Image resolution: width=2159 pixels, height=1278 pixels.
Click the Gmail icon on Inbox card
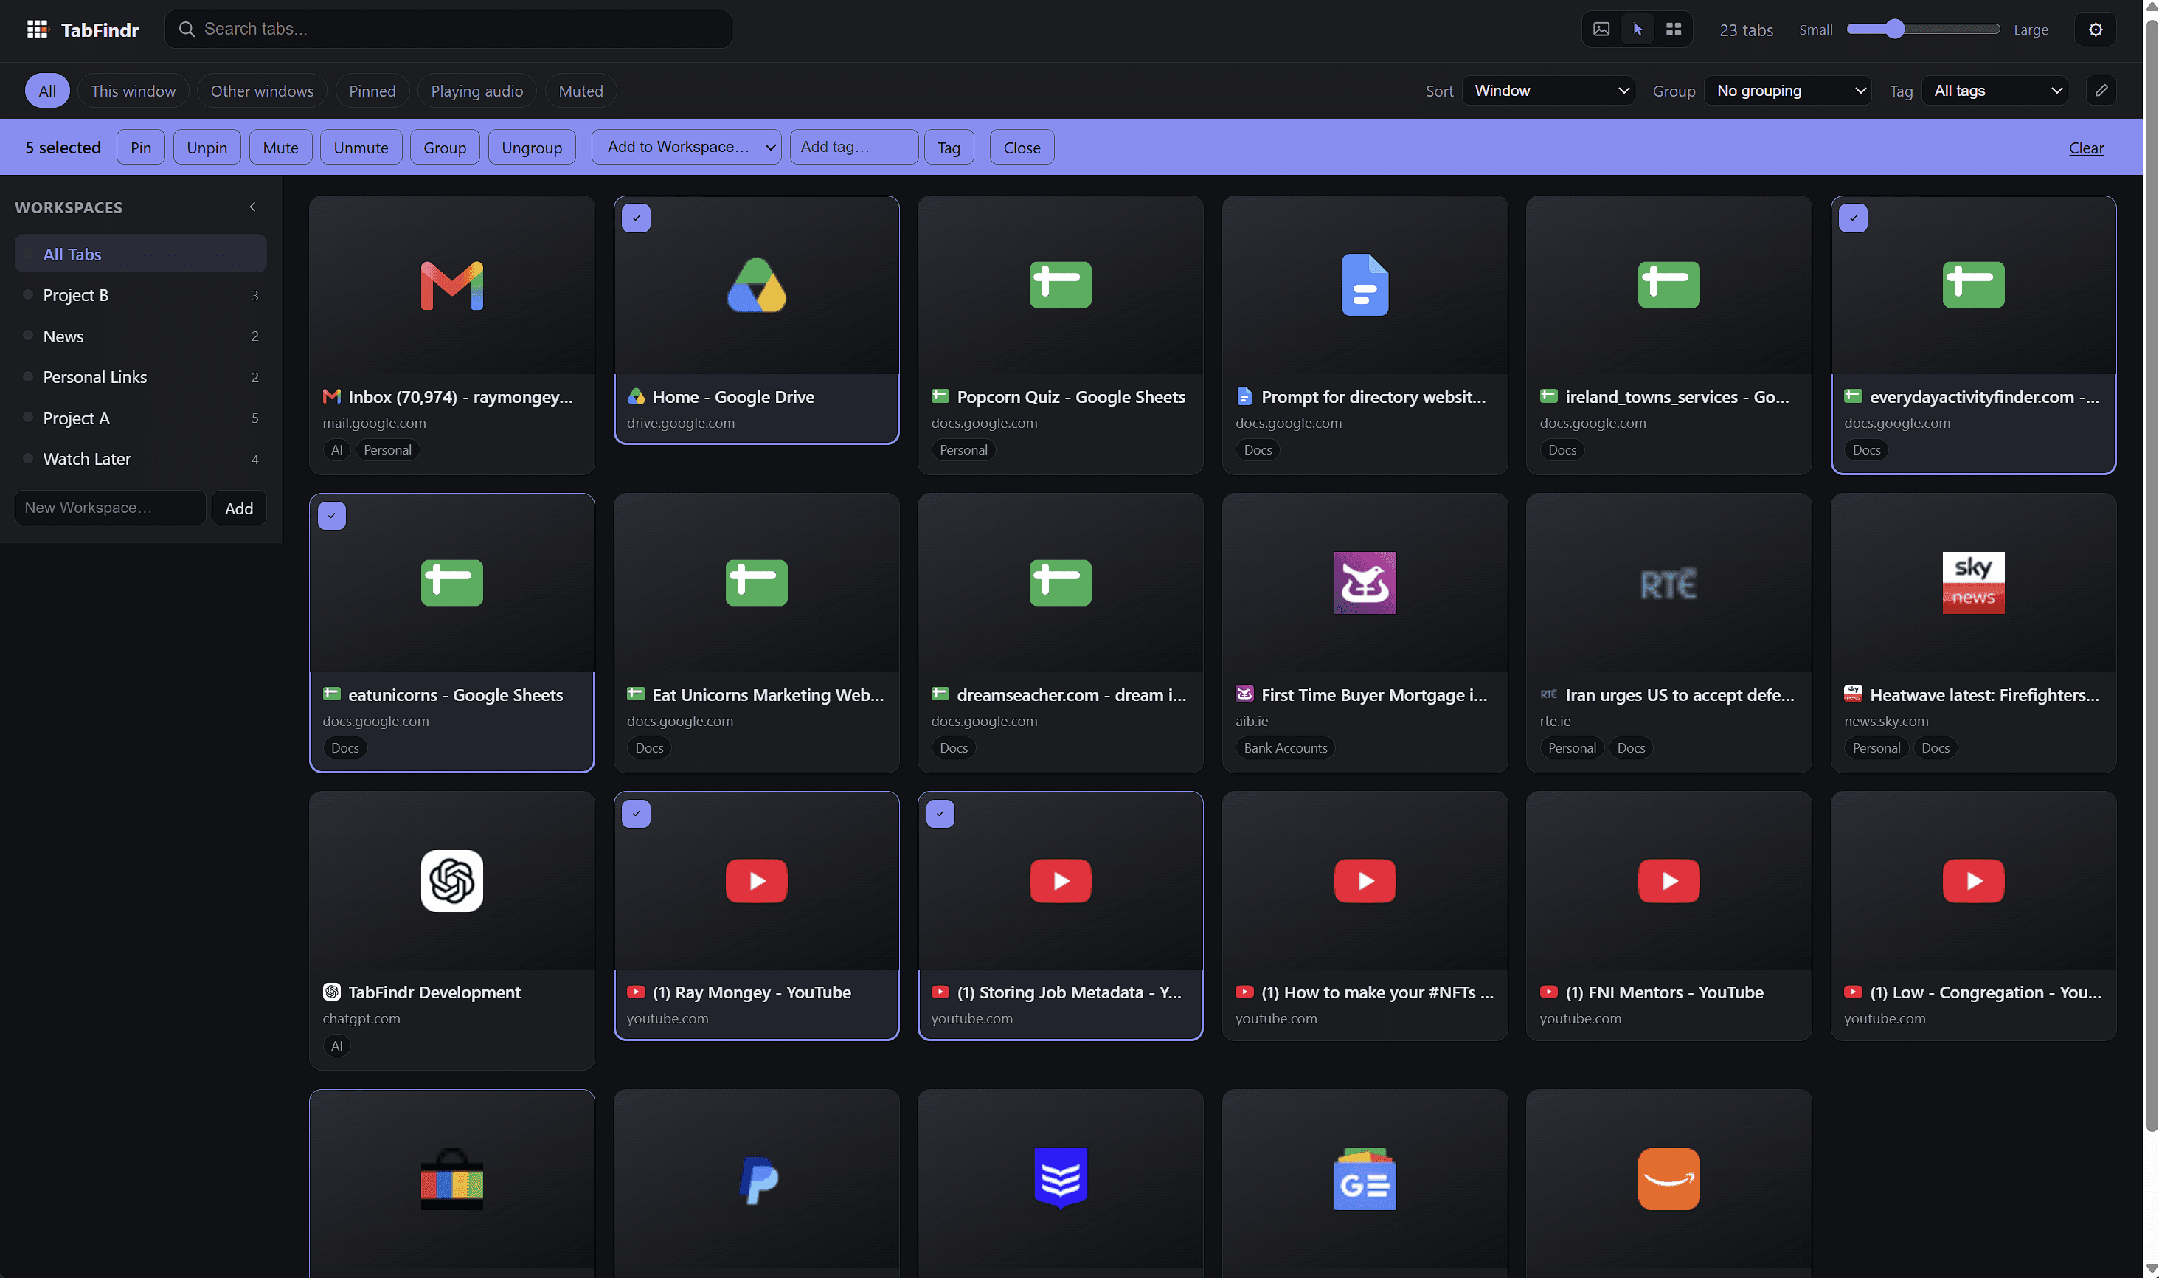[x=452, y=285]
